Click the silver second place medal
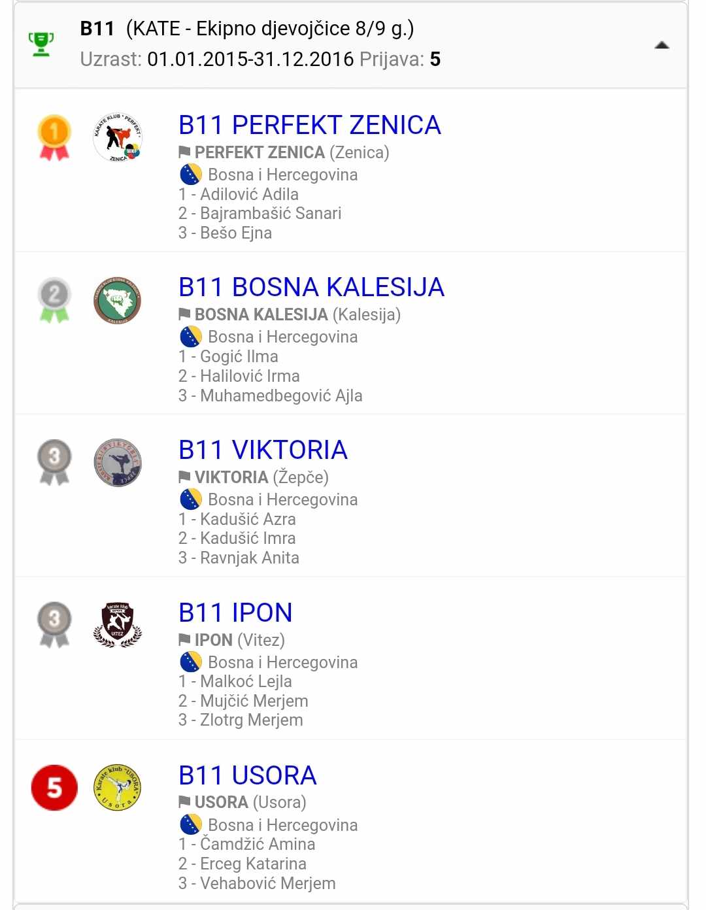The image size is (706, 910). (54, 300)
